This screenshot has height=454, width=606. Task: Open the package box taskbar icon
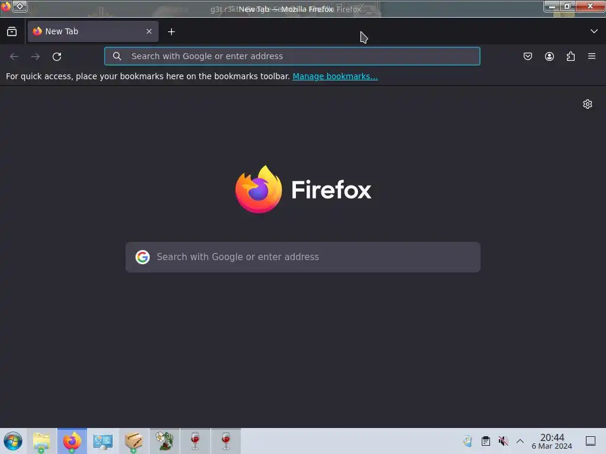pos(134,441)
